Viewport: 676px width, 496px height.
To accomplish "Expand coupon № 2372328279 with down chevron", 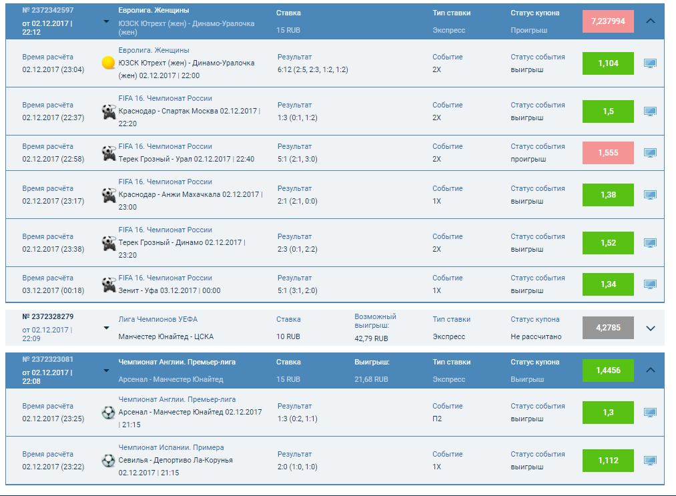I will pyautogui.click(x=651, y=328).
